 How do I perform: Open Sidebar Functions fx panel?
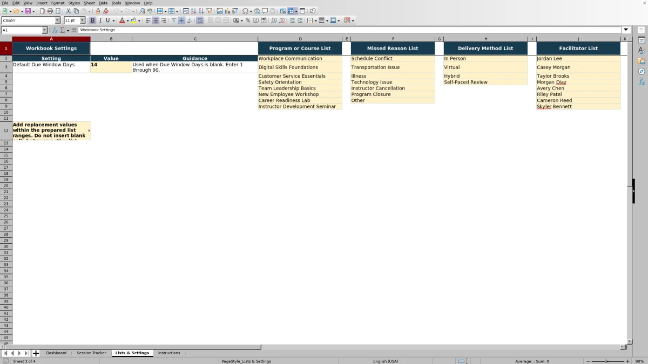[642, 82]
